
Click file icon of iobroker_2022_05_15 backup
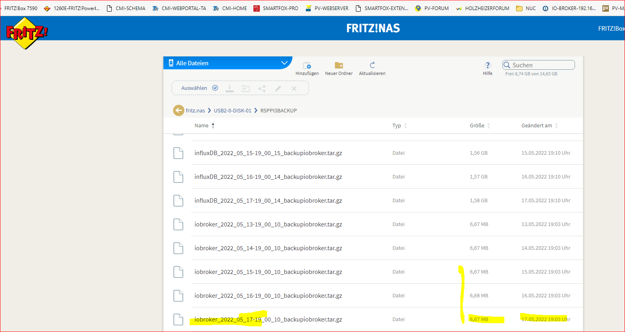pos(178,272)
